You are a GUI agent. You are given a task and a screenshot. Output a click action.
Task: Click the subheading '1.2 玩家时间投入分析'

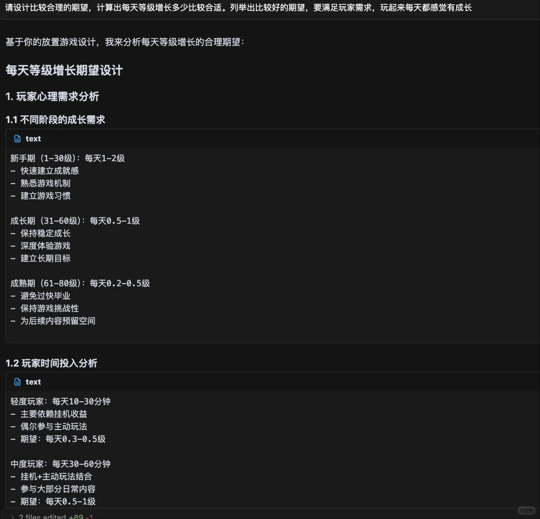(51, 363)
